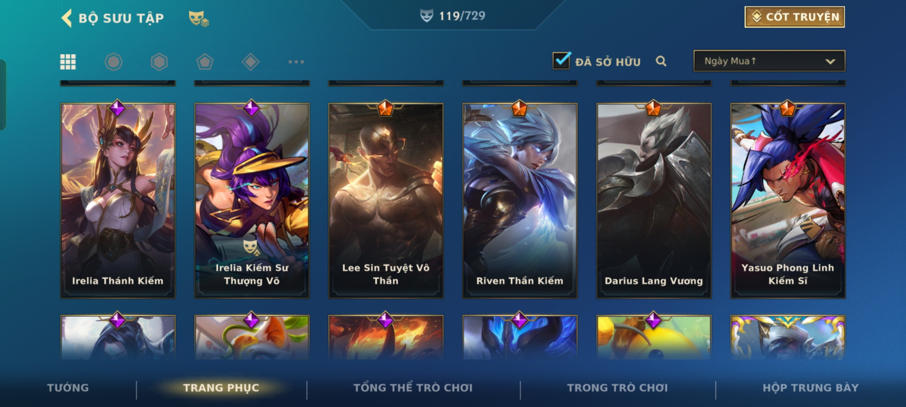Filter by the hexagon rarity icon
The image size is (906, 407).
coord(159,62)
